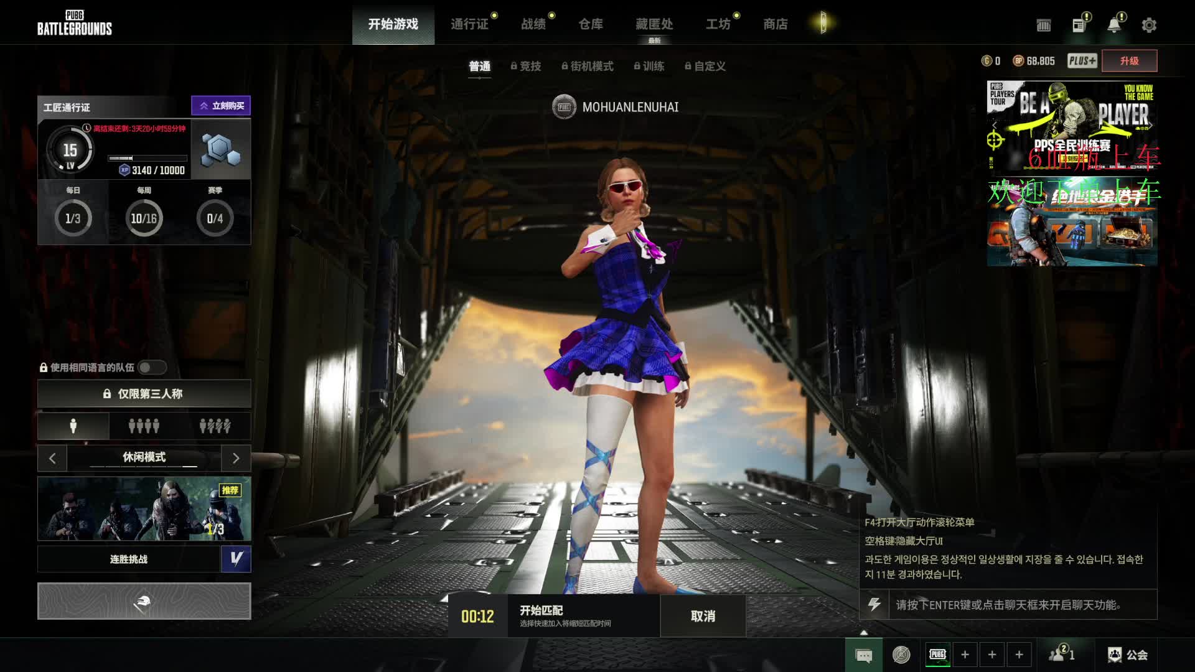Click the first plus invite slot

965,655
